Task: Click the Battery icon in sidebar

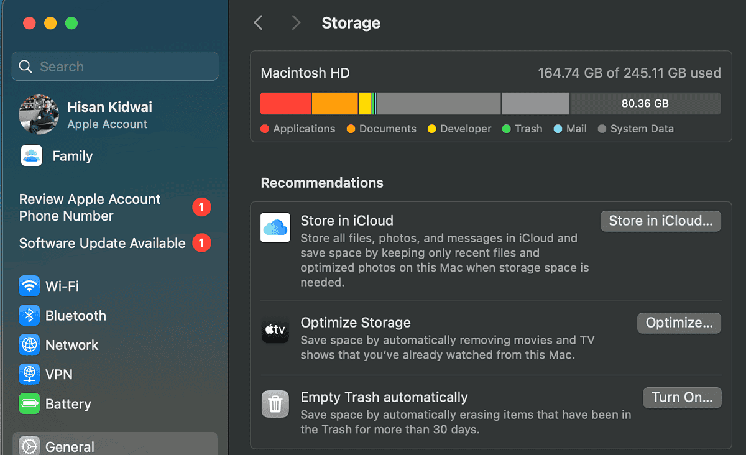Action: 29,404
